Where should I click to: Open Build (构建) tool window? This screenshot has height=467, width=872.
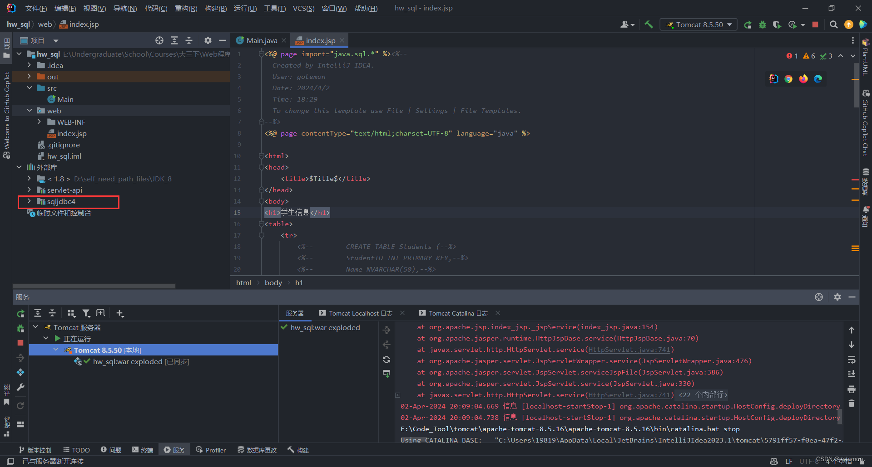[x=298, y=450]
